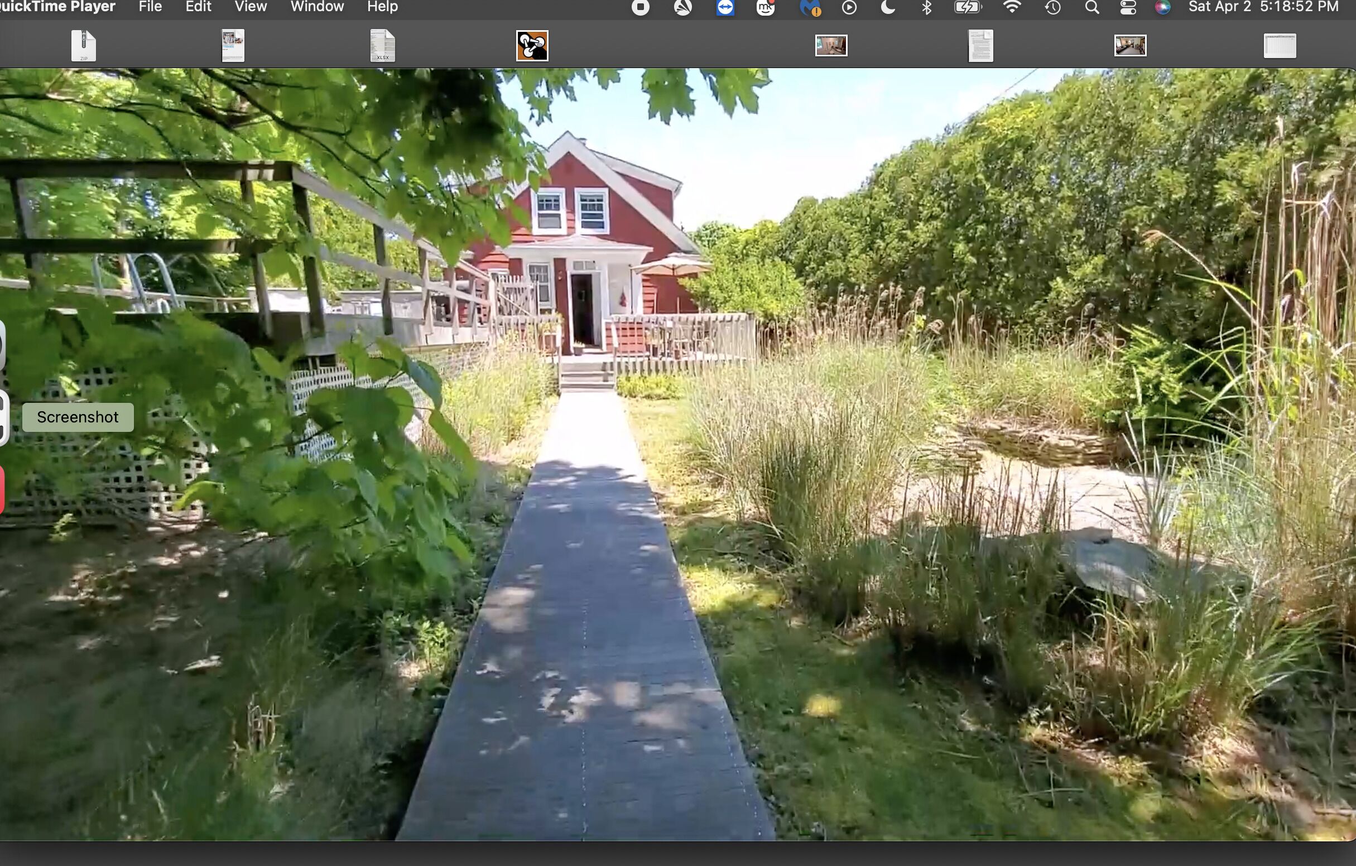Screen dimensions: 1356x866
Task: Open the View menu
Action: (x=251, y=7)
